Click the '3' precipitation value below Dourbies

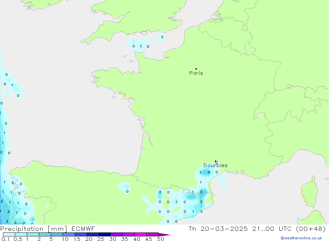pyautogui.click(x=209, y=172)
